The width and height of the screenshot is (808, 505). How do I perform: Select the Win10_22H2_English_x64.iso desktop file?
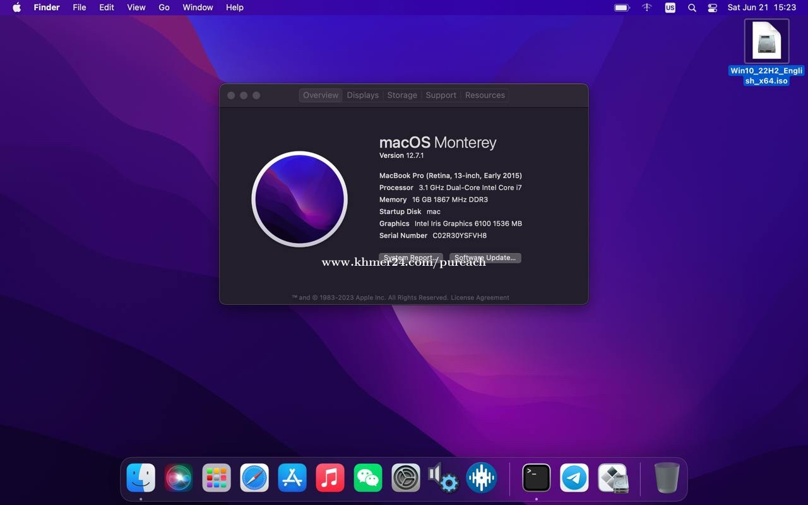point(766,52)
